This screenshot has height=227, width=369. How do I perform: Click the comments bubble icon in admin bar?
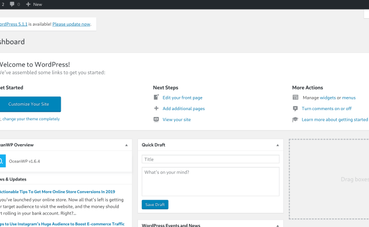coord(12,4)
